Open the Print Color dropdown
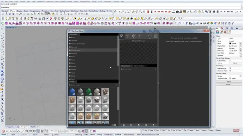The height and width of the screenshot is (136, 243). coord(241,51)
